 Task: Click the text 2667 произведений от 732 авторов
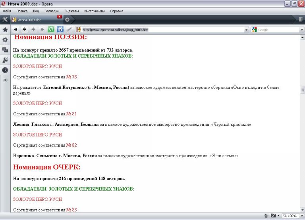96,50
